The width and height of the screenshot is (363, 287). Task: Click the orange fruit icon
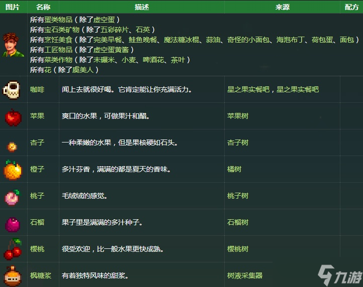coord(13,170)
